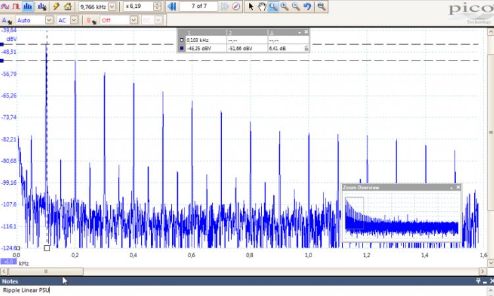Click the Ripple Linear PSU notes text

coord(26,290)
